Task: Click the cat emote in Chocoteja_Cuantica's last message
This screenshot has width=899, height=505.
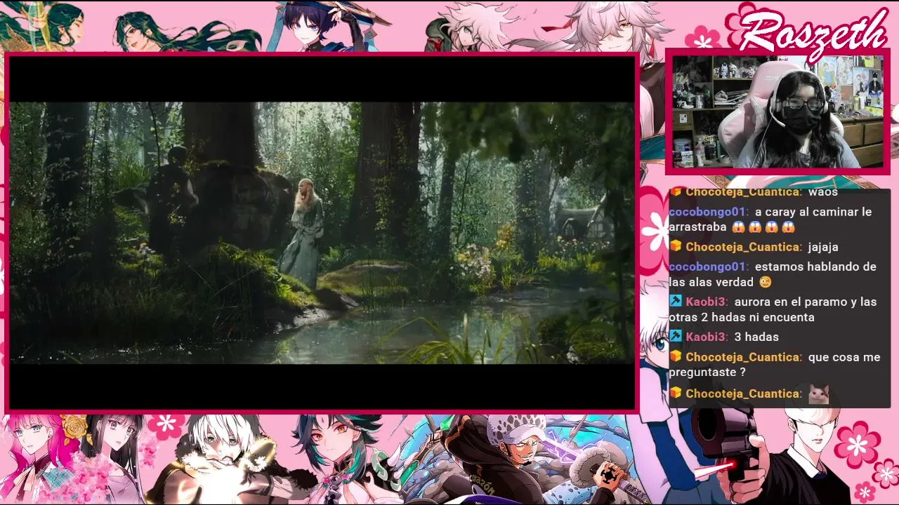Action: point(819,393)
